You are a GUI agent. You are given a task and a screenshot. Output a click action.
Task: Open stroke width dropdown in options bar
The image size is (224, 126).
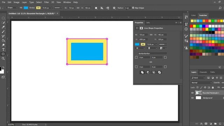[51, 8]
